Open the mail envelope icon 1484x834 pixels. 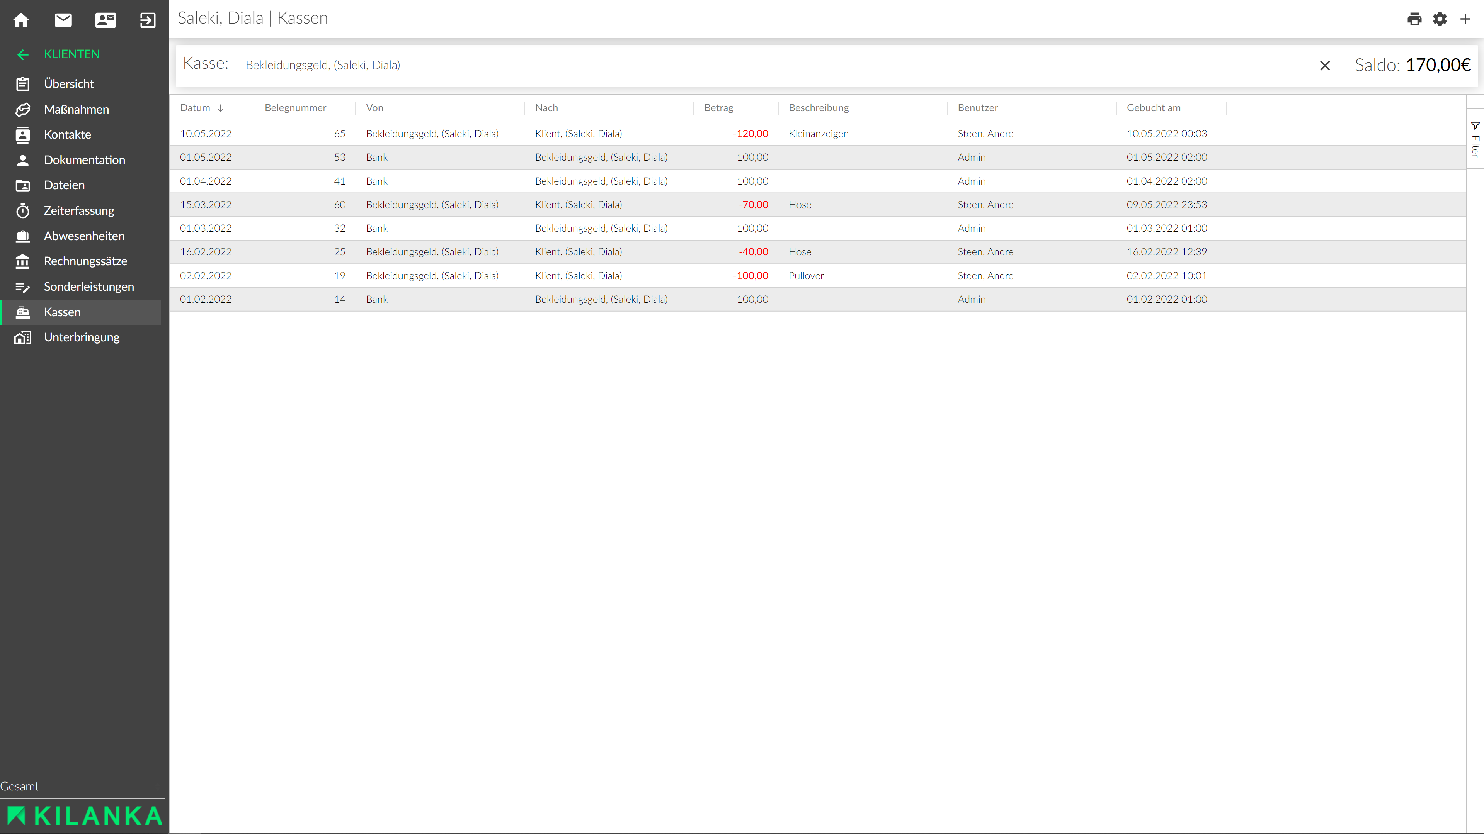(63, 20)
